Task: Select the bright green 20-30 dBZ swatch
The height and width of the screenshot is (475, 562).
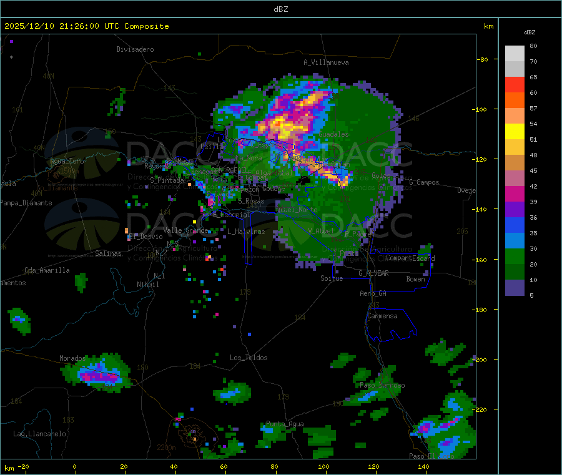Action: (515, 256)
